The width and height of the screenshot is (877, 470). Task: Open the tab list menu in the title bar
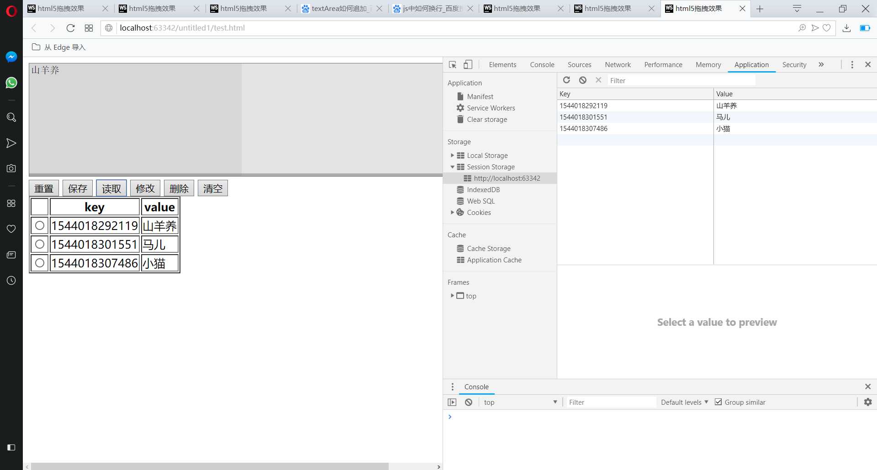coord(797,9)
